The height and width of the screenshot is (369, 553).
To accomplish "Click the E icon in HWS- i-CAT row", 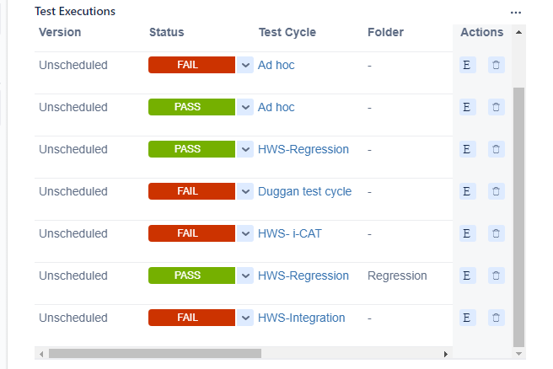I will pos(467,233).
